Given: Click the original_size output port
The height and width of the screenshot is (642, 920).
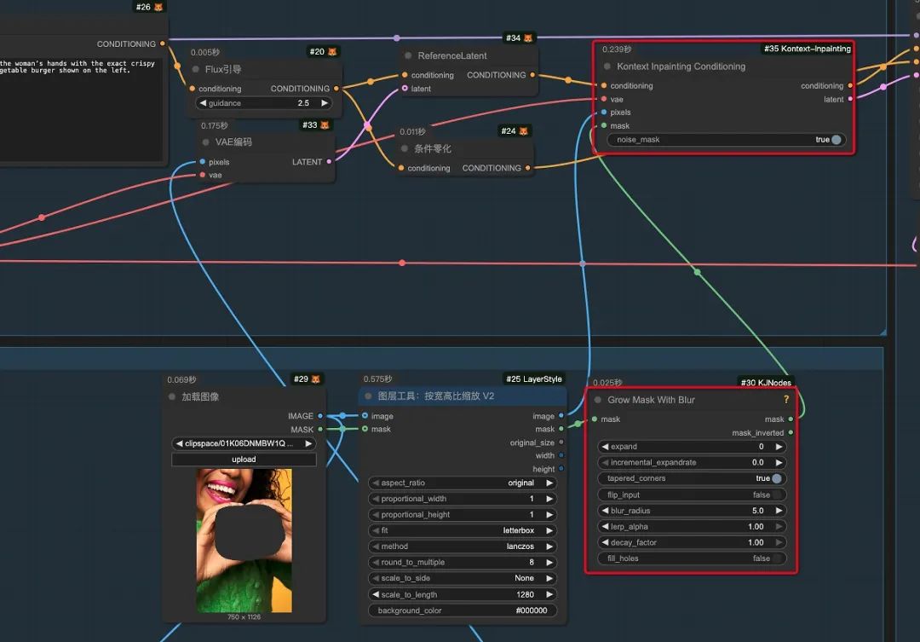Looking at the screenshot, I should click(561, 442).
